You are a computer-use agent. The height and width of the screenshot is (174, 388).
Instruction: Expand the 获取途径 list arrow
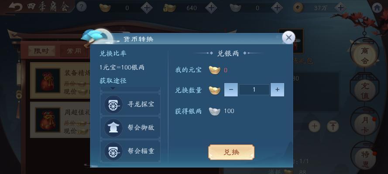(x=113, y=88)
